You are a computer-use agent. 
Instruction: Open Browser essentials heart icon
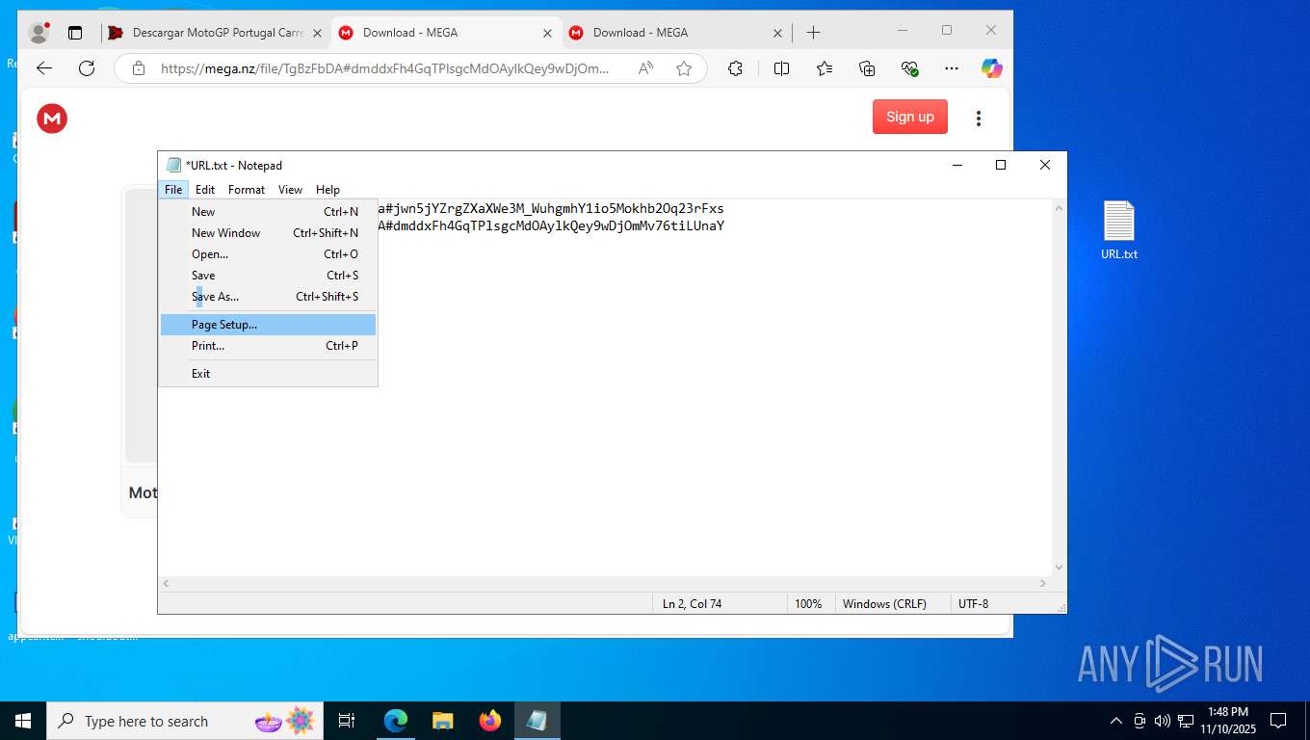coord(909,68)
